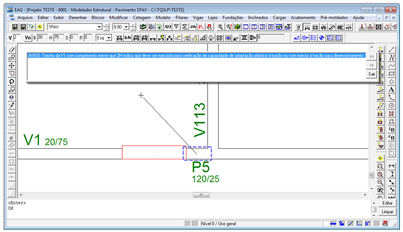Select the move arrows tool in the left toolbar
This screenshot has width=403, height=232.
(x=12, y=66)
